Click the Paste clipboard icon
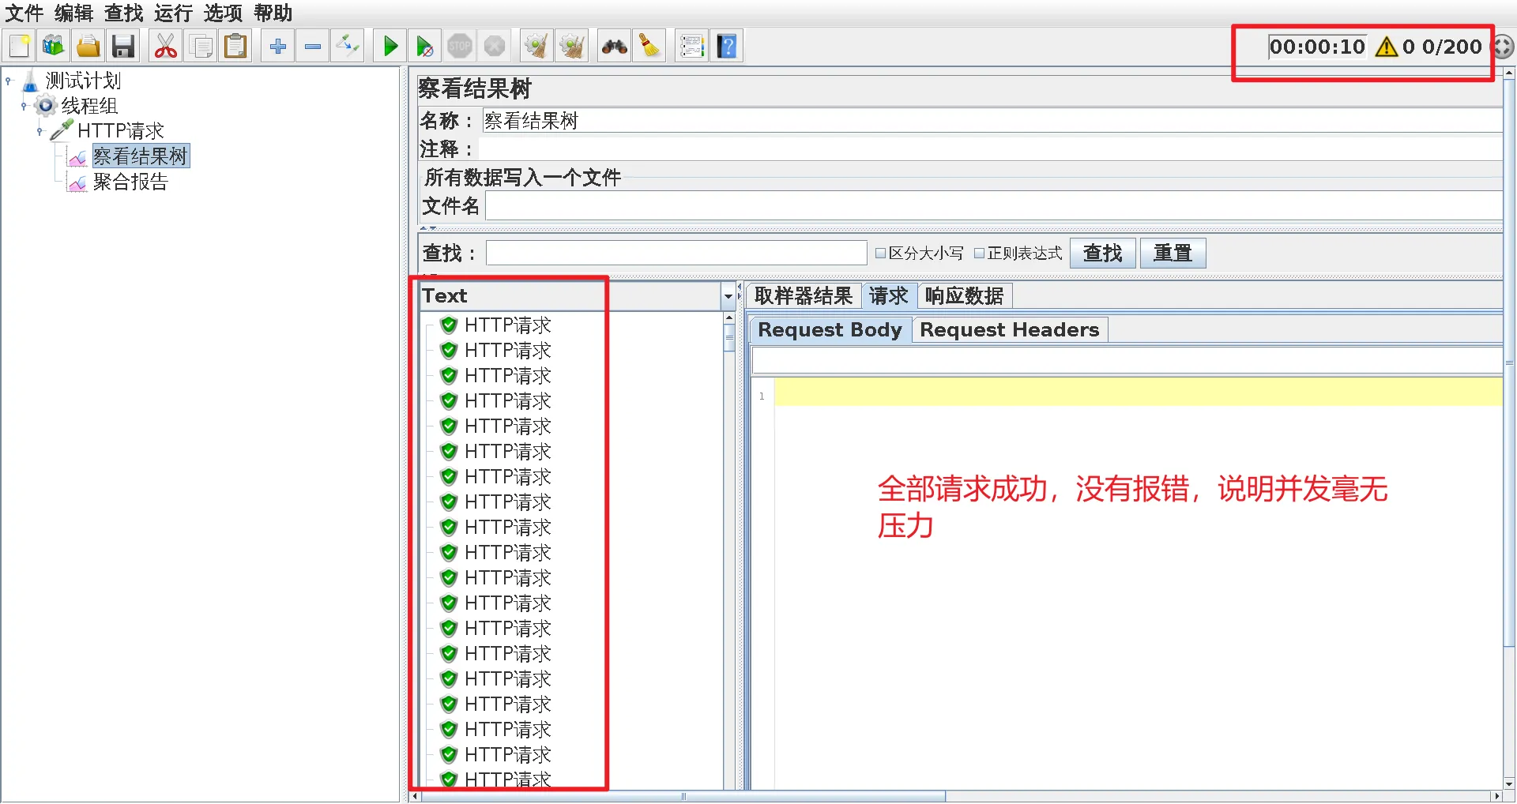The width and height of the screenshot is (1517, 804). 235,47
